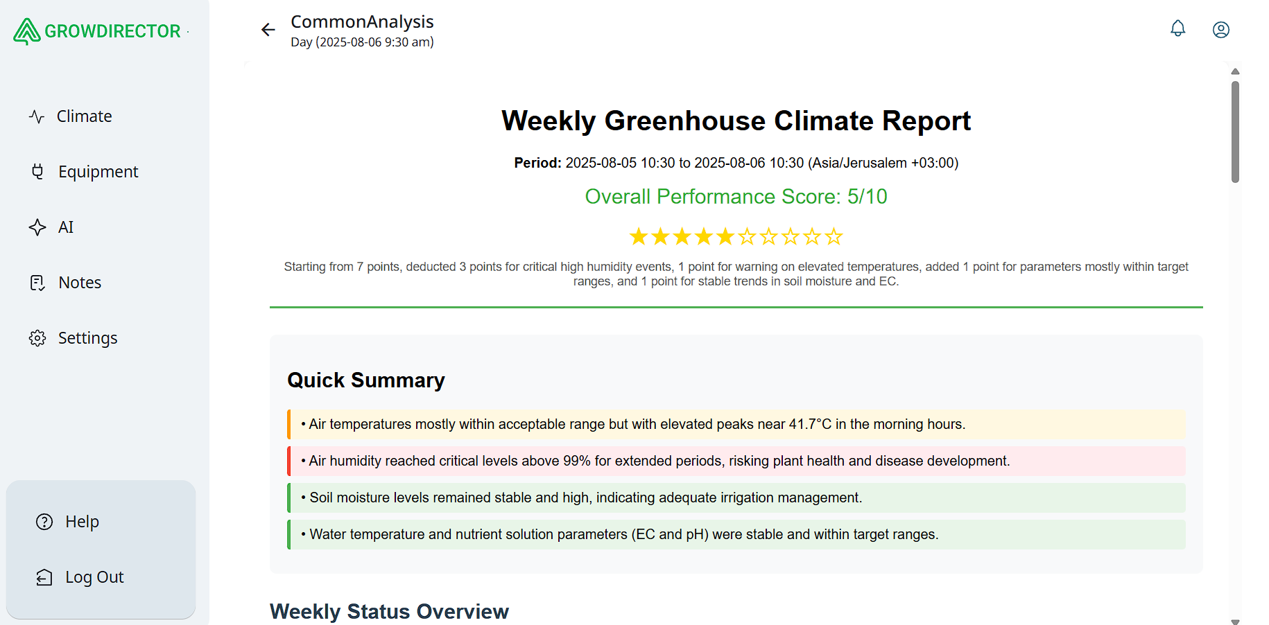Open the user profile icon
Screen dimensions: 1269x625
tap(1220, 30)
